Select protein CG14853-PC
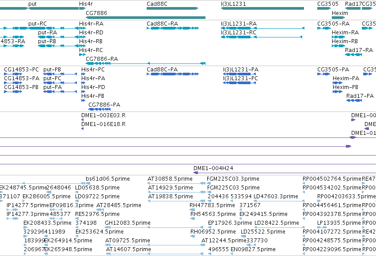376x256 pixels. 21,70
